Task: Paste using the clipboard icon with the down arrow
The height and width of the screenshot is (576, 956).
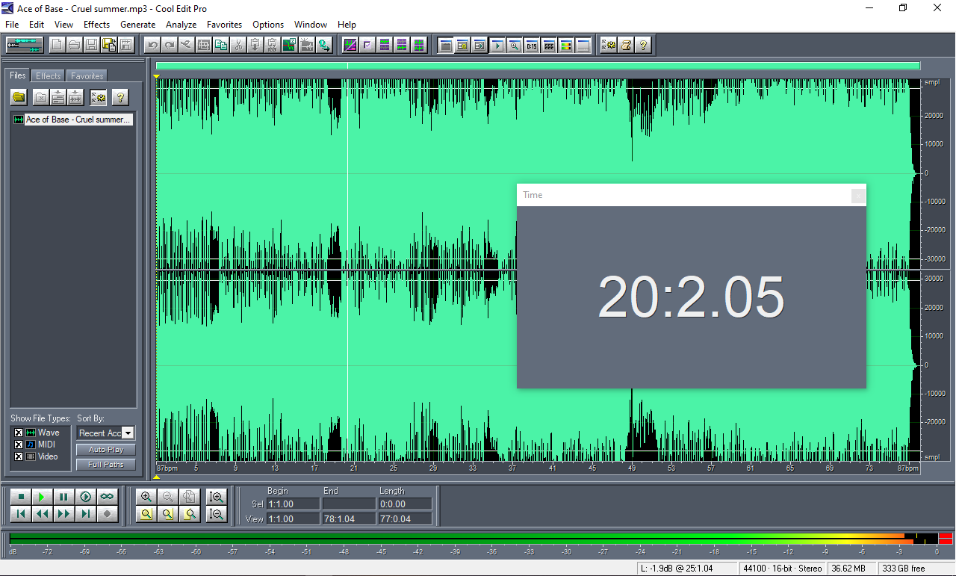Action: pos(255,45)
